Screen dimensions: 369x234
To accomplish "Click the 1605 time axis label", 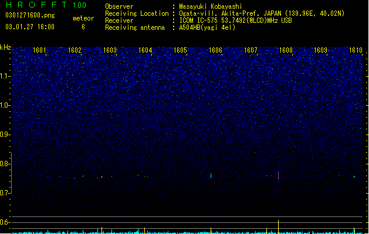I will pos(180,50).
